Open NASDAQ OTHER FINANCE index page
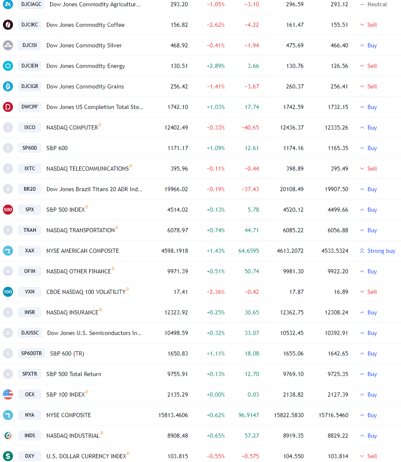Screen dimensions: 401x462 (x=79, y=271)
